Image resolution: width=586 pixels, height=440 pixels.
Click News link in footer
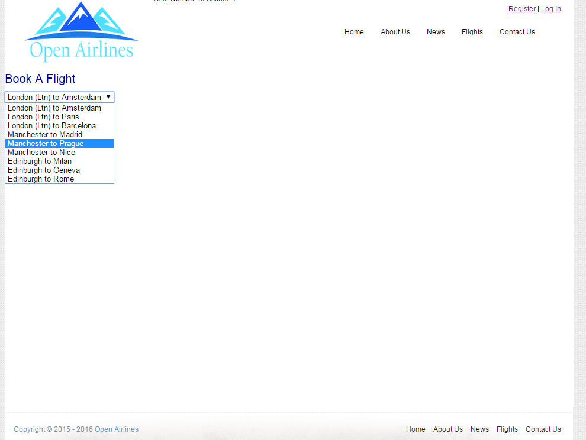[x=479, y=429]
